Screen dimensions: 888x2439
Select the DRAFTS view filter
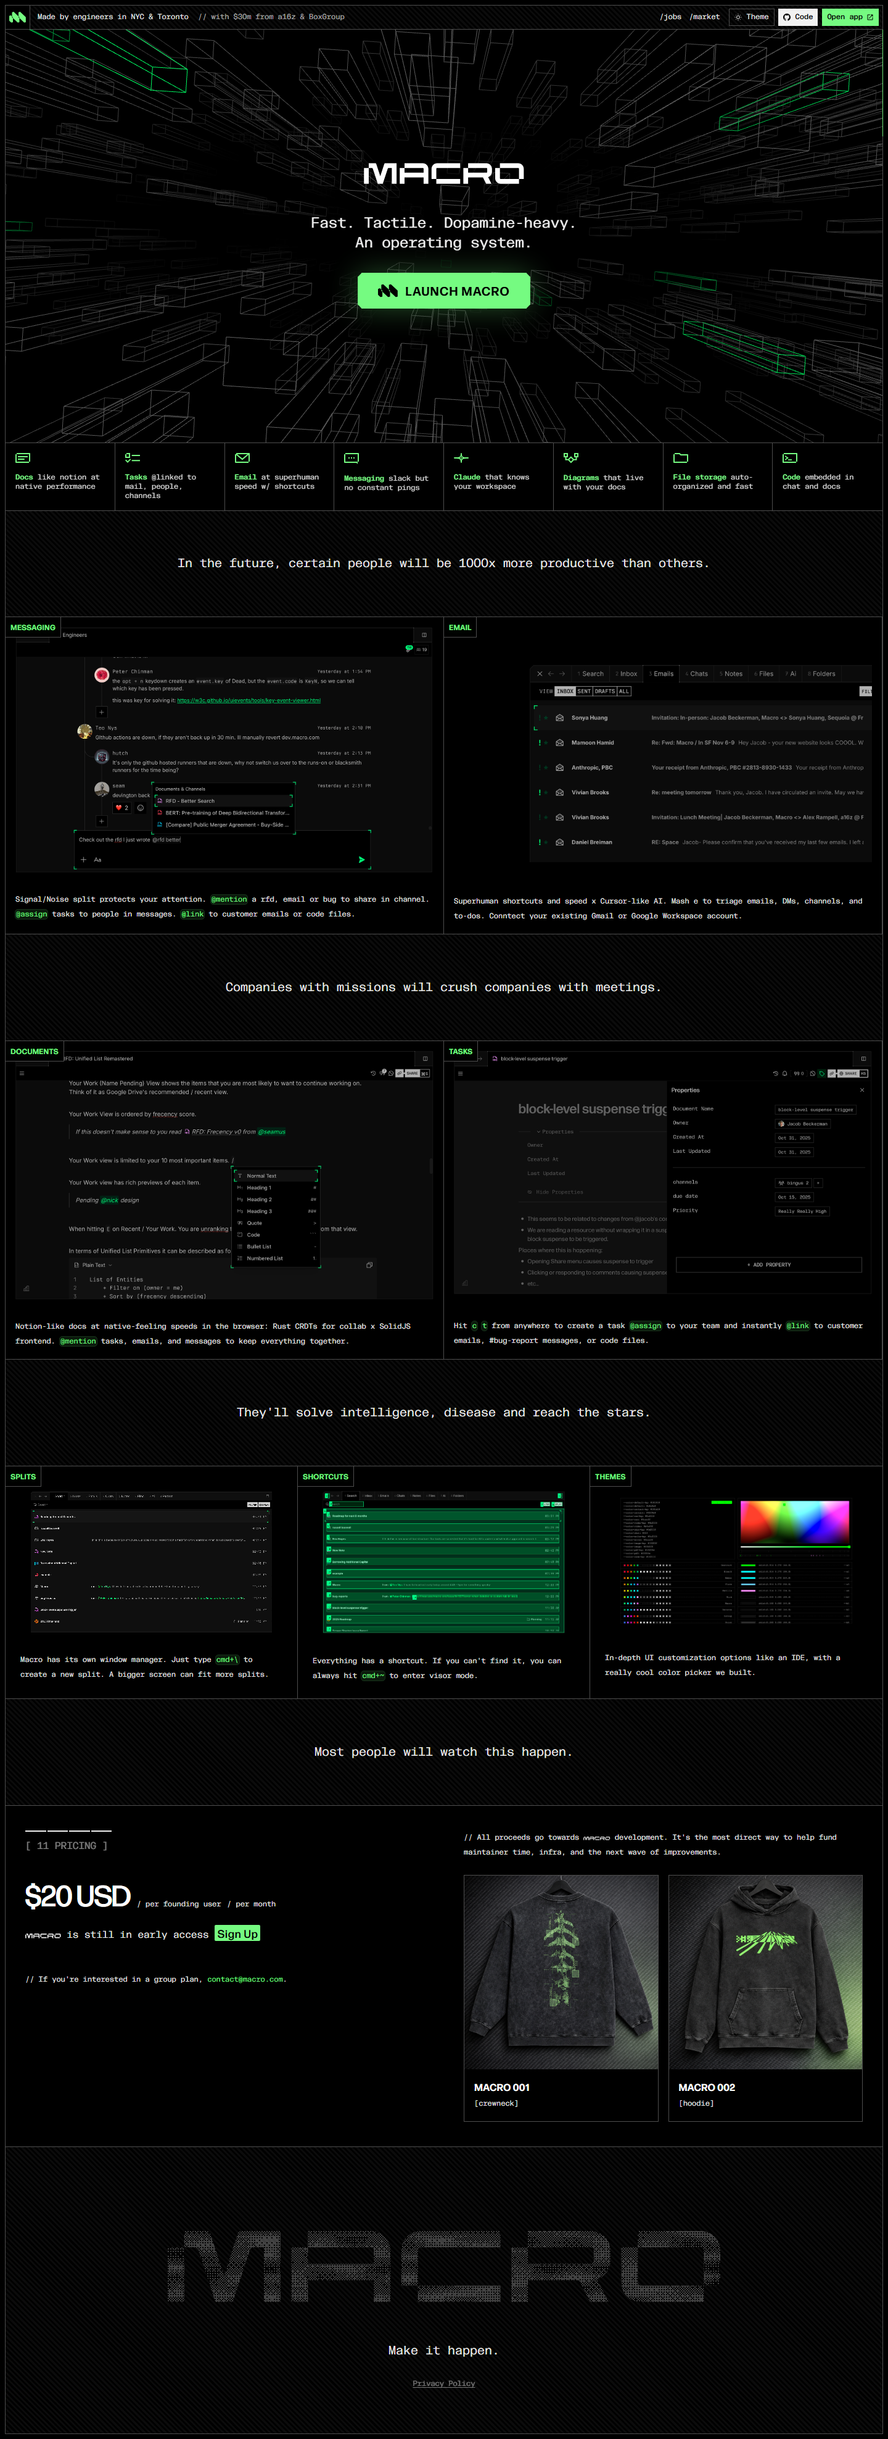[x=604, y=691]
